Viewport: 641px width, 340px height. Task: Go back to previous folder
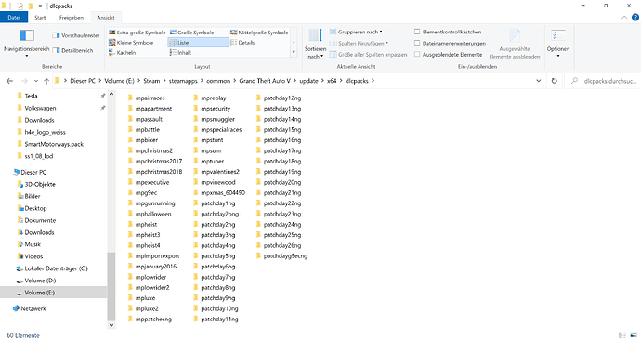point(10,81)
